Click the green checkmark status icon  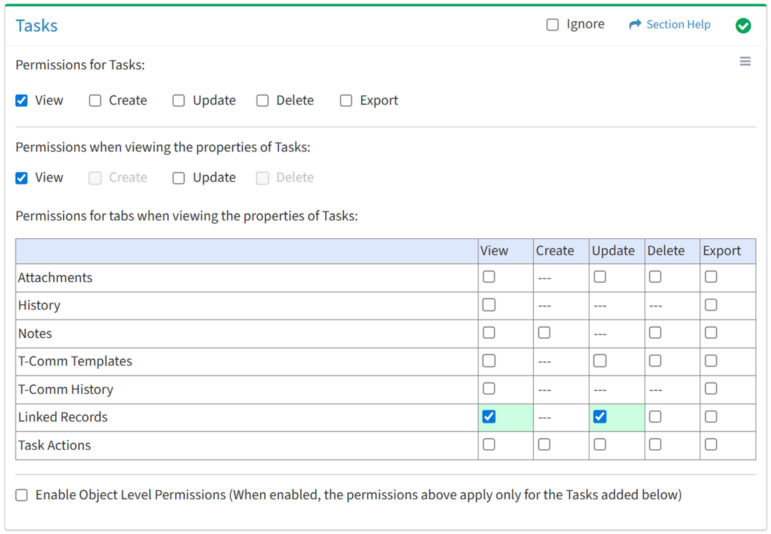click(x=743, y=25)
